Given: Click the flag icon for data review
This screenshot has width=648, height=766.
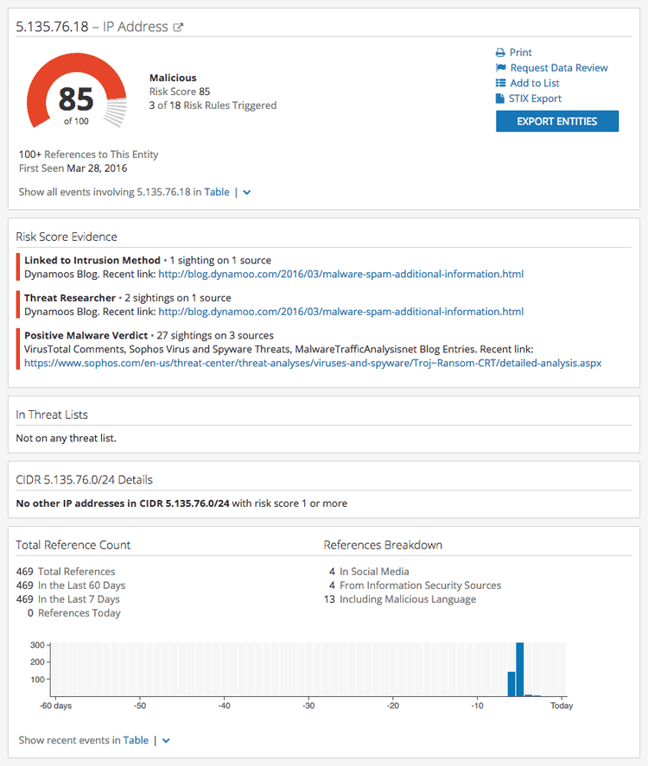Looking at the screenshot, I should click(x=500, y=68).
